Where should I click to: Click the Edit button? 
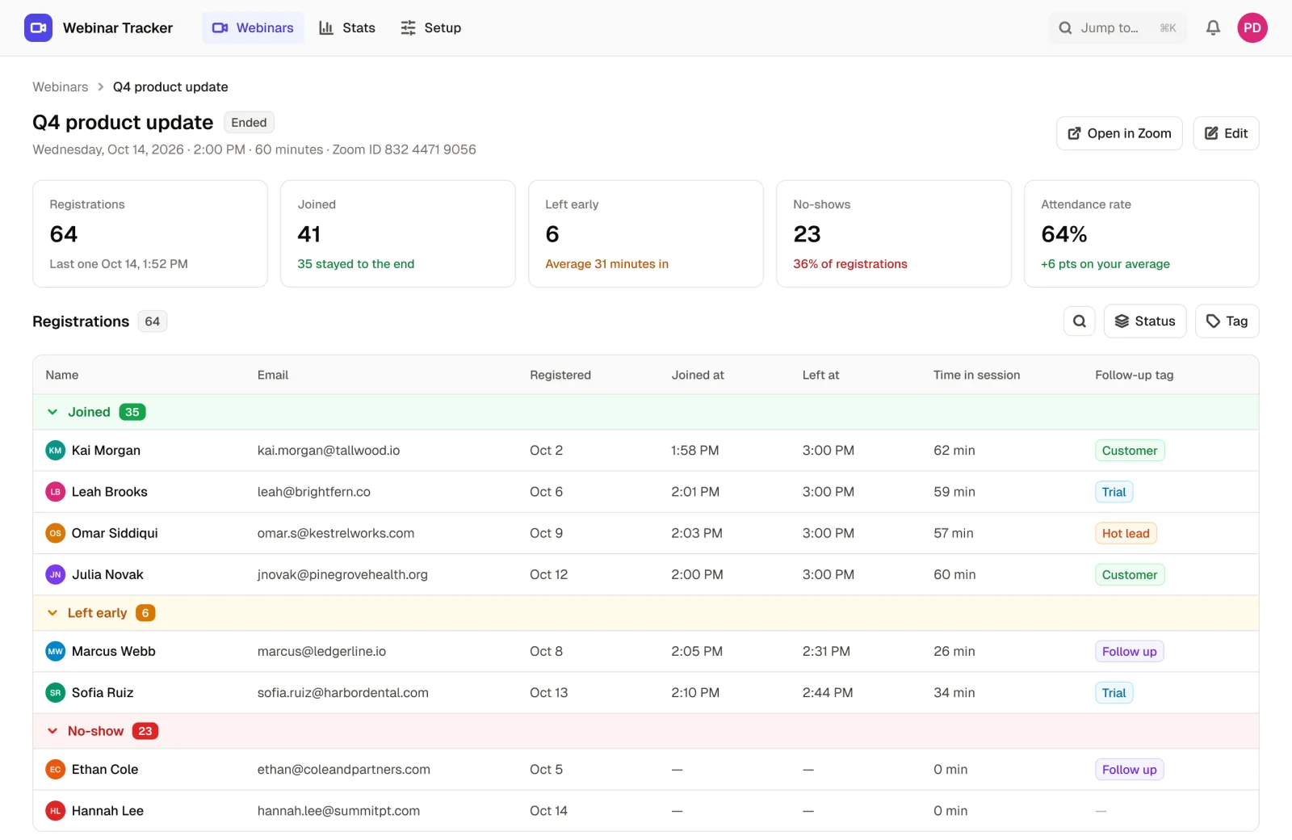tap(1226, 133)
